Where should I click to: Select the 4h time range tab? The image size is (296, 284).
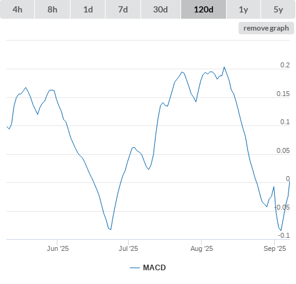point(17,9)
